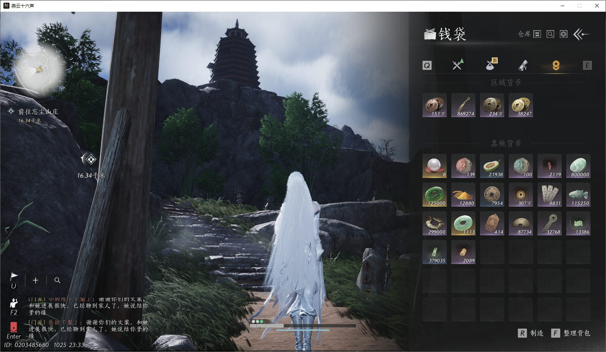The height and width of the screenshot is (352, 606).
Task: Select the silver tallies showing 4831
Action: (550, 195)
